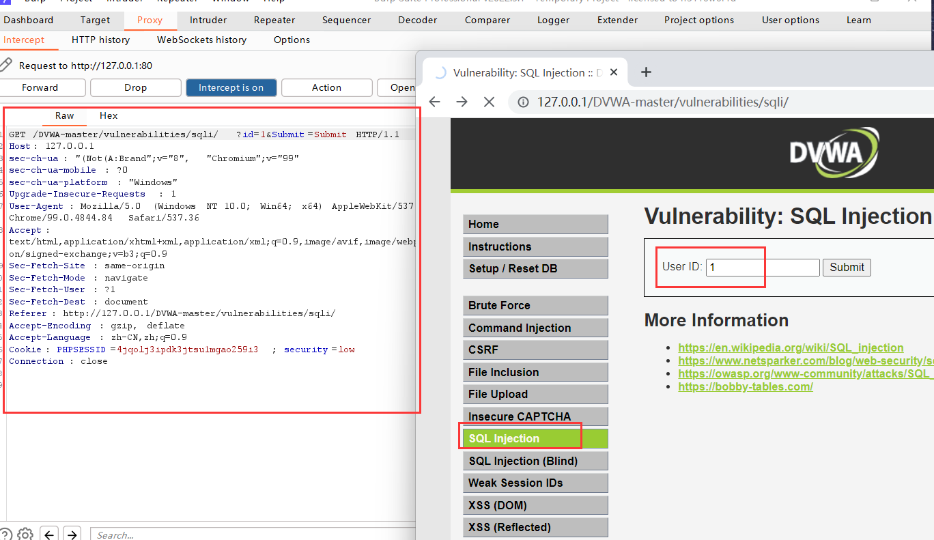Switch to the Logger tab
Viewport: 934px width, 540px height.
(553, 20)
